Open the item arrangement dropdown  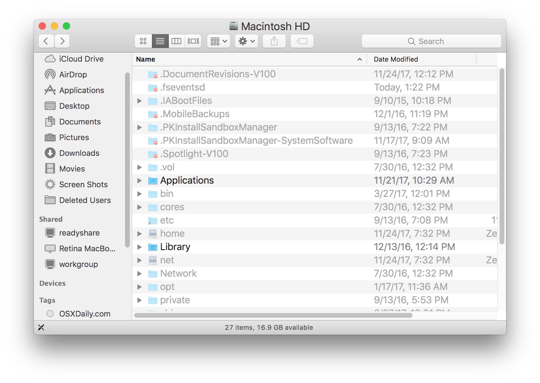[x=218, y=41]
